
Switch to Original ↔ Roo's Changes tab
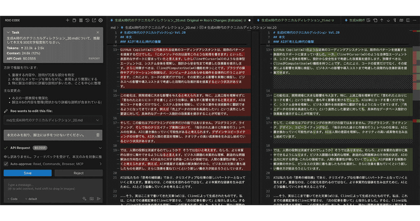180,20
